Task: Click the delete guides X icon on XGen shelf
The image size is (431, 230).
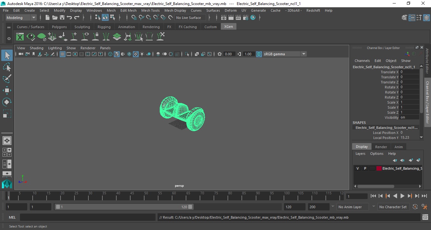Action: coord(160,37)
